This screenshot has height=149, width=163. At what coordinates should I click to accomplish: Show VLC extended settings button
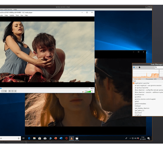click(x=5, y=91)
